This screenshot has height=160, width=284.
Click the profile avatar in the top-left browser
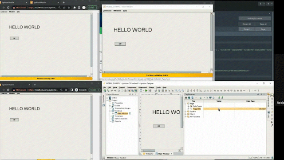click(84, 8)
